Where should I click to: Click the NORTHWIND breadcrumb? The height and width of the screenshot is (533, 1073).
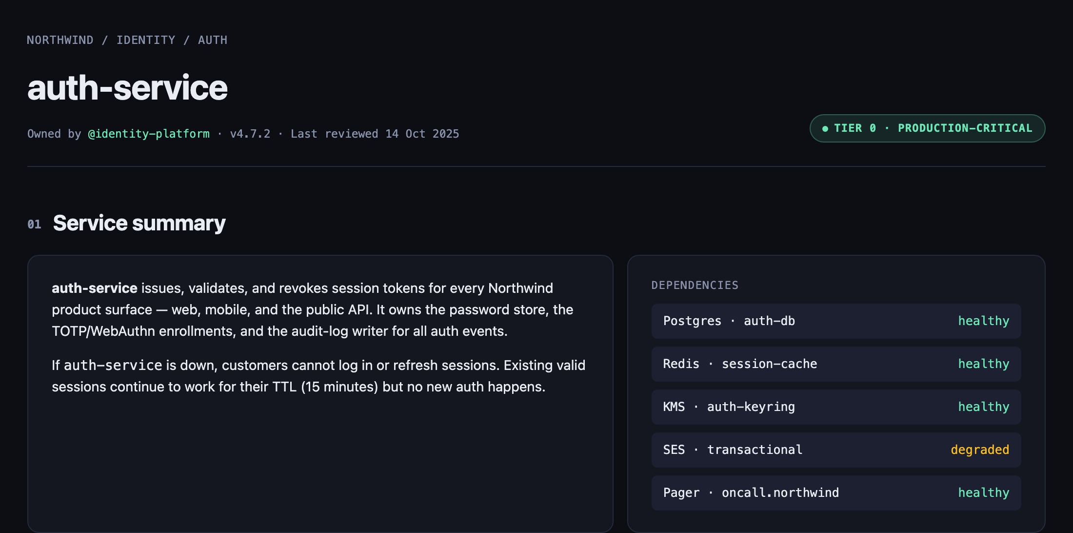coord(60,40)
